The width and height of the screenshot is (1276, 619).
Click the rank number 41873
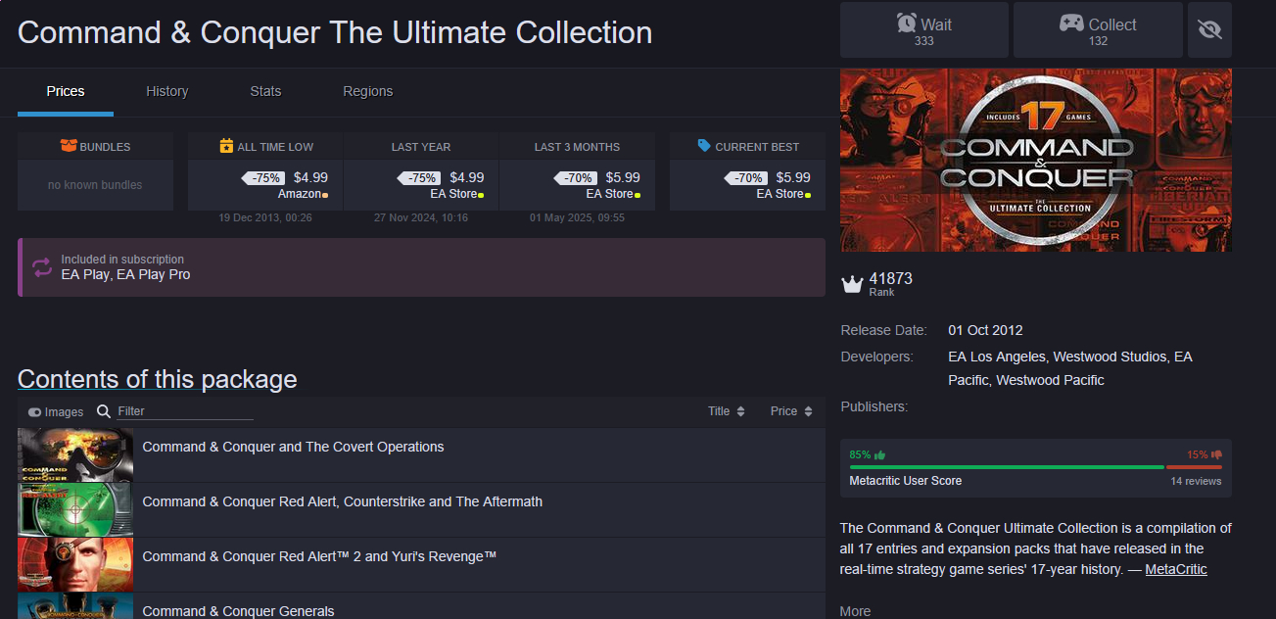(x=890, y=278)
